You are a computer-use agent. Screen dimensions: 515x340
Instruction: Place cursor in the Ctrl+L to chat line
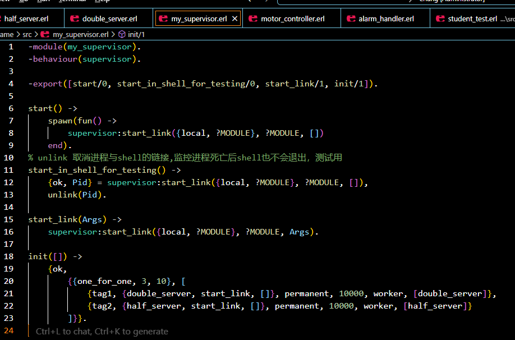[102, 332]
